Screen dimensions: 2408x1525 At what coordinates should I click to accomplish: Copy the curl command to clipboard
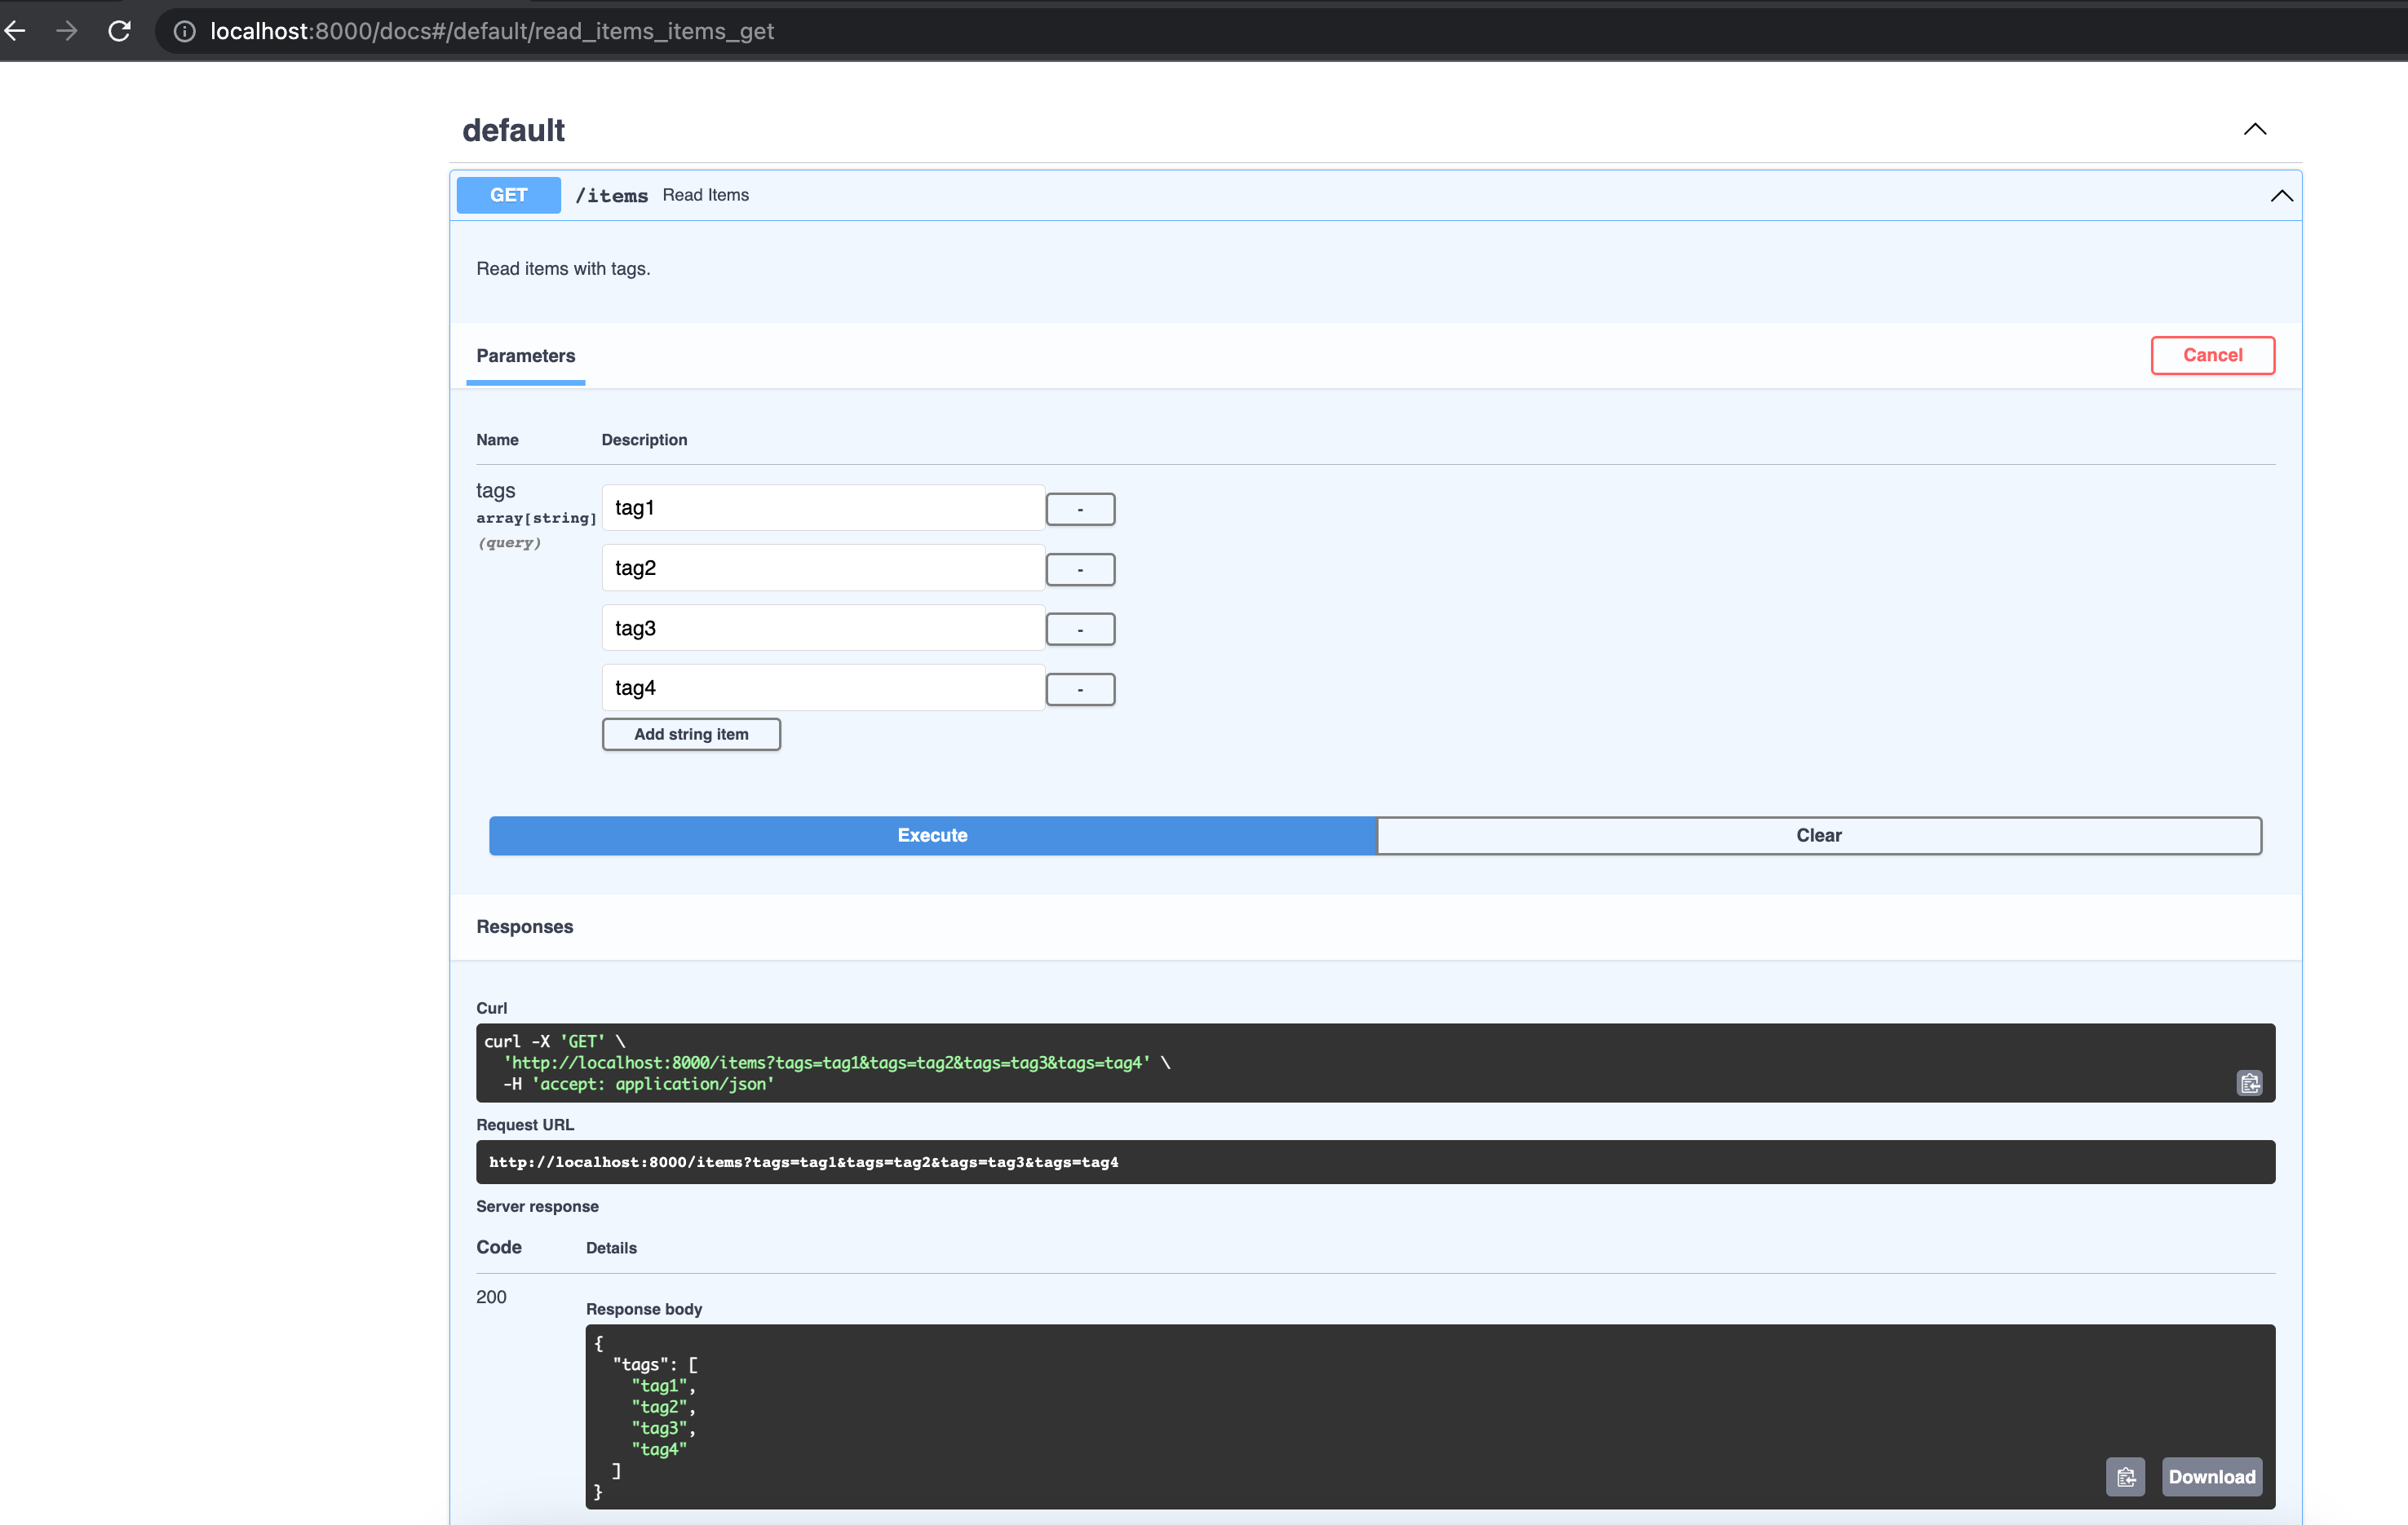tap(2249, 1083)
